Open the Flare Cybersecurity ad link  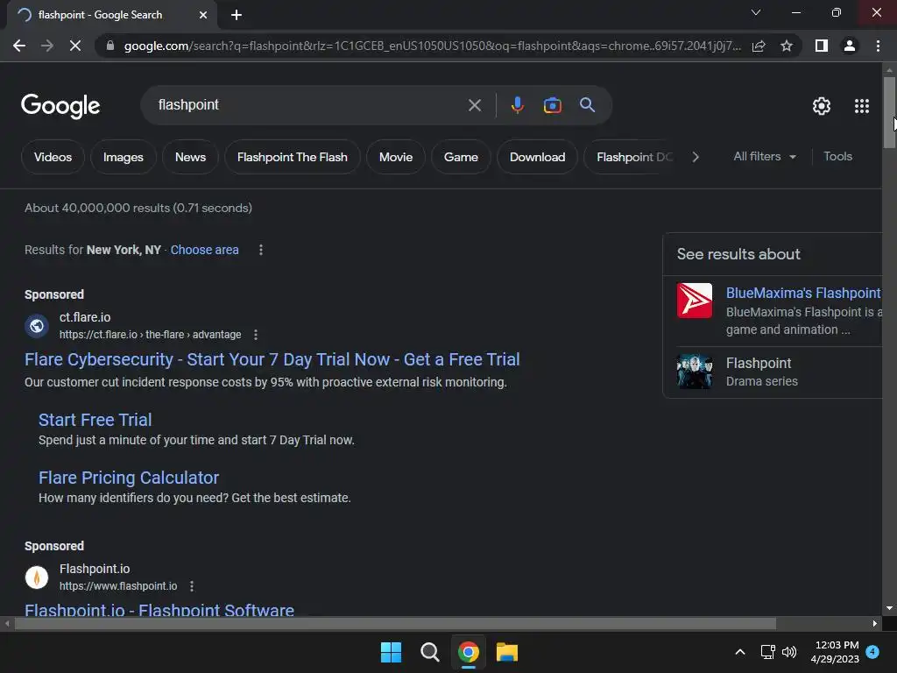(272, 359)
